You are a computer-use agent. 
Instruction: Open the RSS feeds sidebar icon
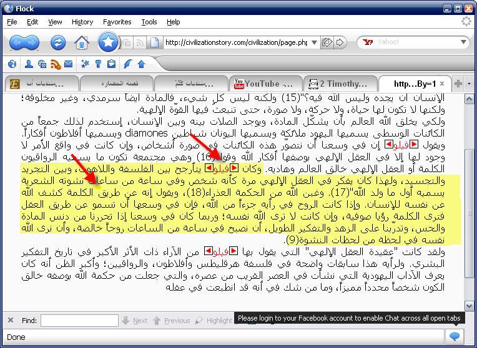tap(56, 64)
